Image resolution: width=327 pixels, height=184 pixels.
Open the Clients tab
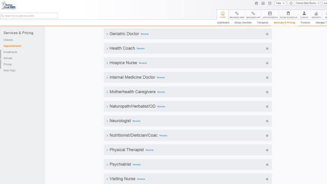pos(304,15)
